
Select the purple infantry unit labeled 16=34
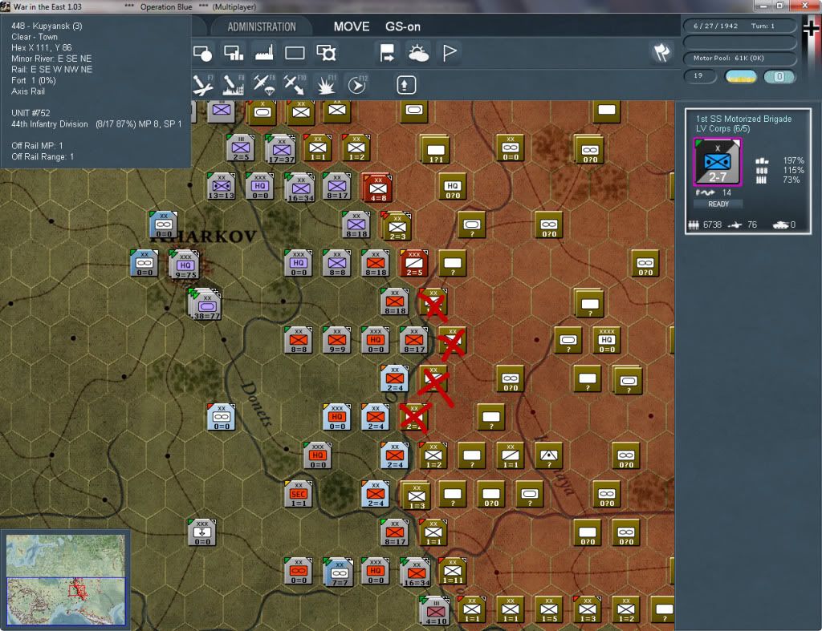(x=300, y=188)
